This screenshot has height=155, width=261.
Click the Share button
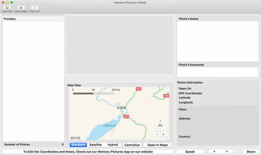pos(251,152)
